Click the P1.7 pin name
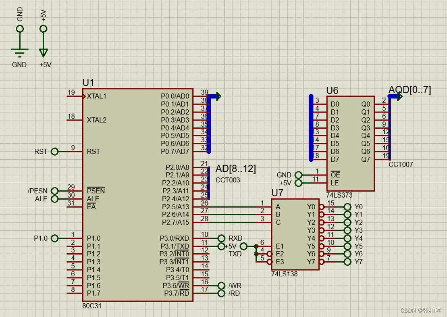This screenshot has width=447, height=317. [94, 293]
